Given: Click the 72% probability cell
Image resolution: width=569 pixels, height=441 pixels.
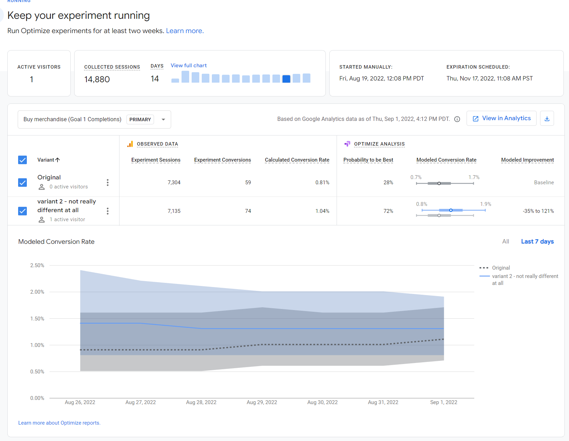Looking at the screenshot, I should pyautogui.click(x=388, y=211).
